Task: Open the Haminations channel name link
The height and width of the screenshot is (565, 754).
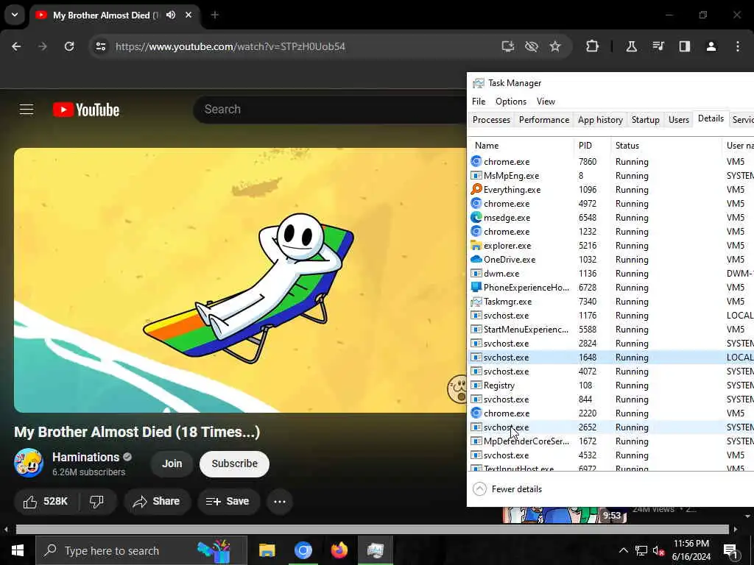Action: (x=85, y=457)
